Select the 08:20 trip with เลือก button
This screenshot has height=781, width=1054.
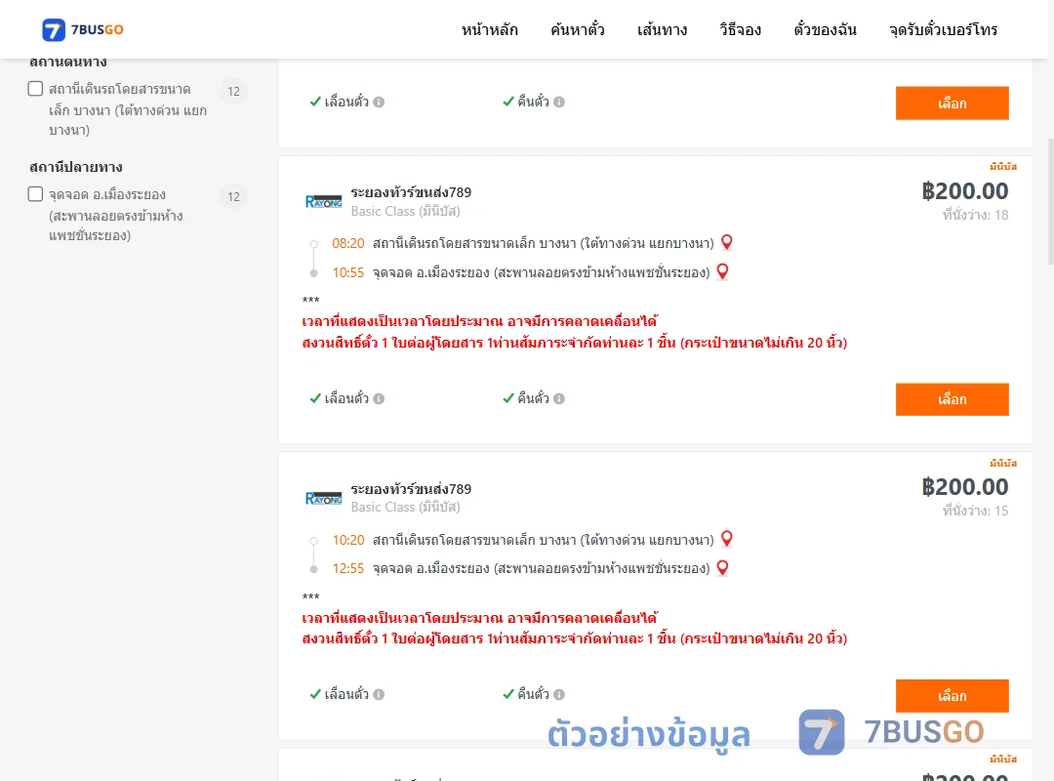point(952,399)
